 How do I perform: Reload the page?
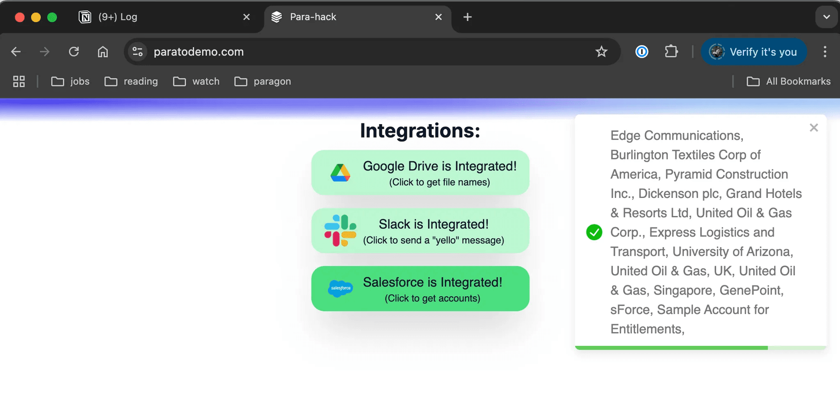tap(74, 52)
